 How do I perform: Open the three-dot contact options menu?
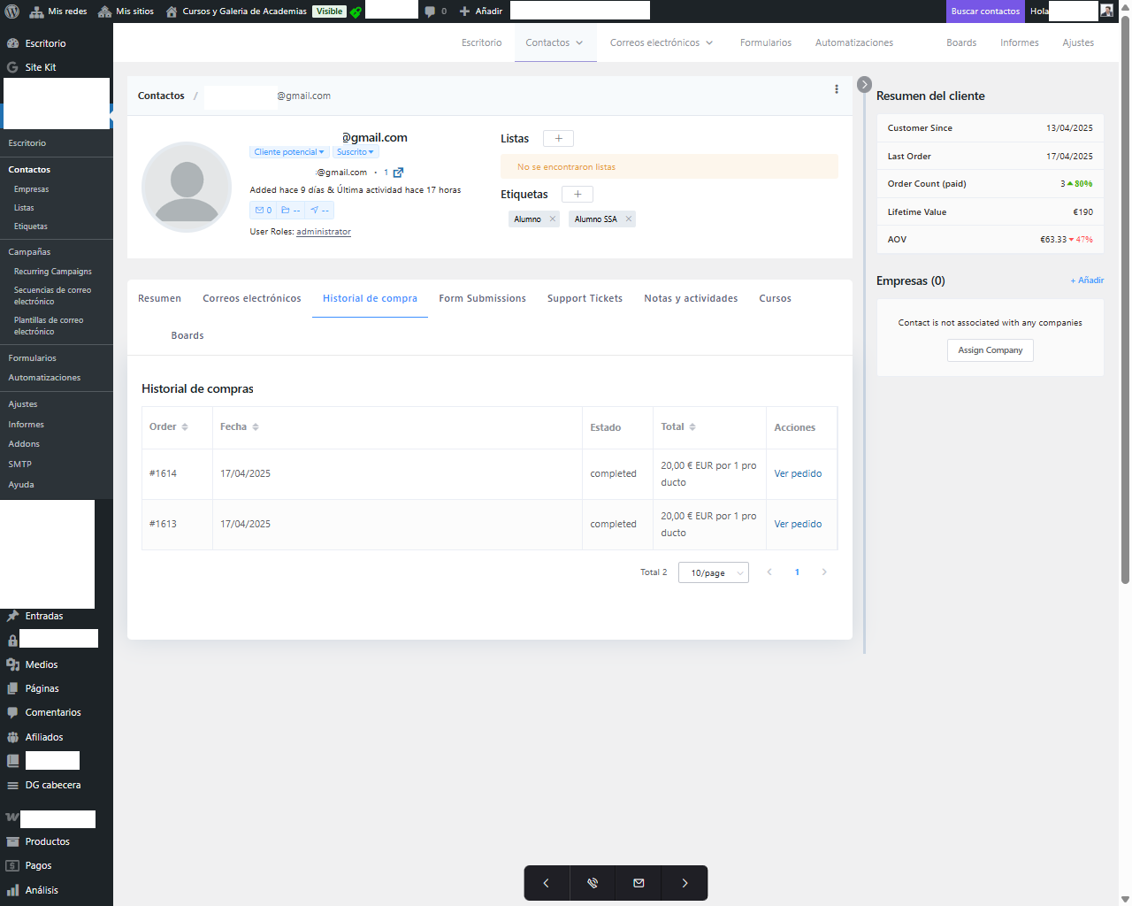coord(836,89)
